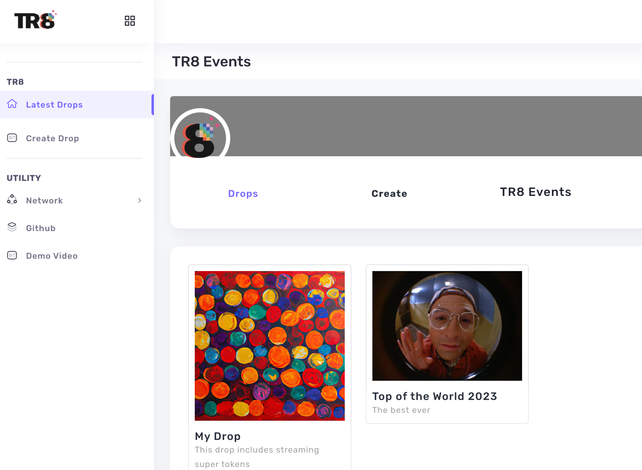Open the Create tab
642x470 pixels.
[389, 194]
